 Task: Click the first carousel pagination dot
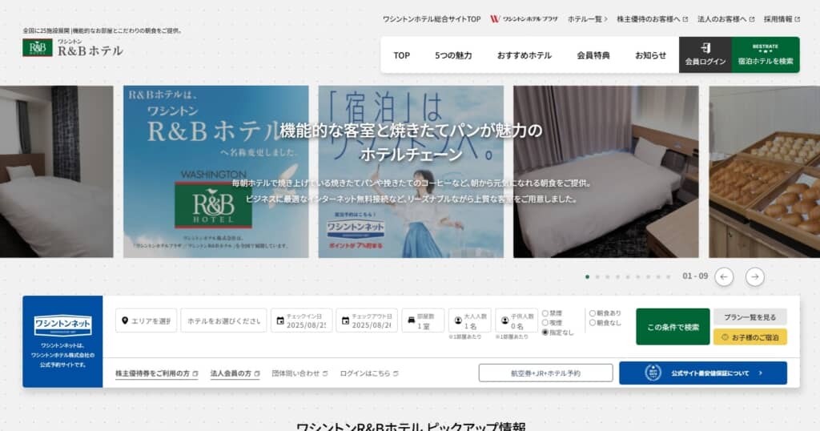pos(587,276)
